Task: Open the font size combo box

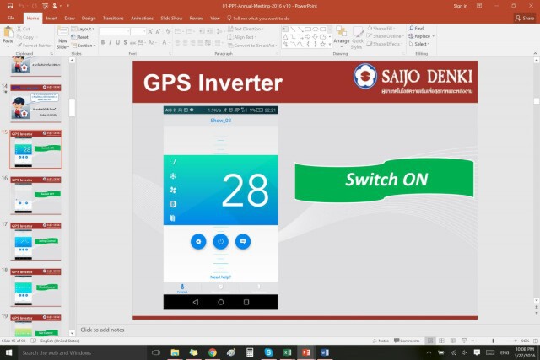Action: (138, 31)
